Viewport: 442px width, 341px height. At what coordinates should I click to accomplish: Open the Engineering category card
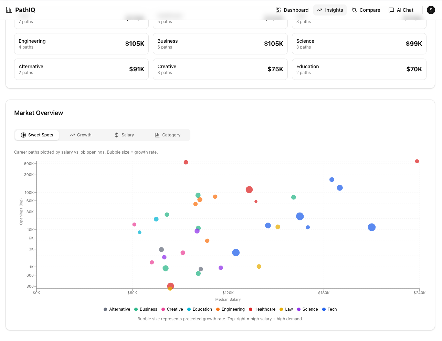pos(81,44)
